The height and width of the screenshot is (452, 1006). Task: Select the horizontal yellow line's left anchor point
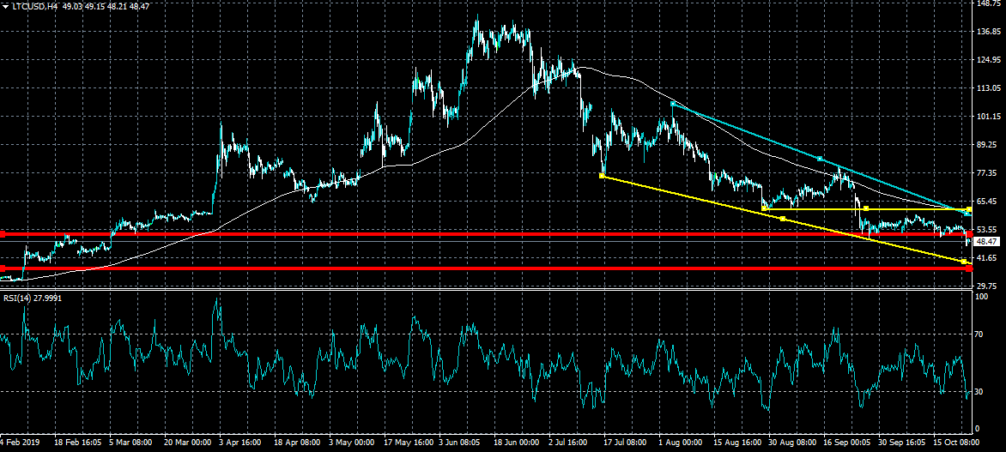(x=763, y=208)
